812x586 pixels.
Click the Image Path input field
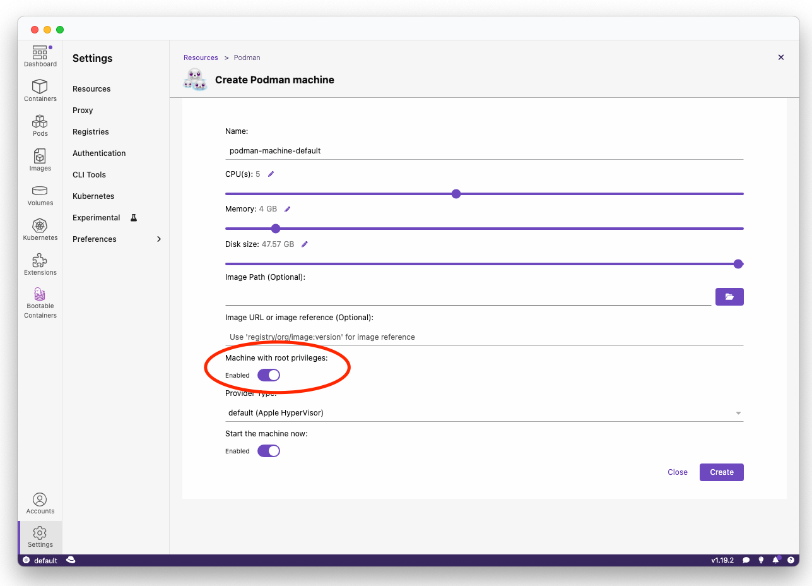point(468,297)
